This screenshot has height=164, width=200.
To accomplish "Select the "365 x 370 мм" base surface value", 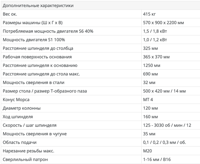I will 156,57.
